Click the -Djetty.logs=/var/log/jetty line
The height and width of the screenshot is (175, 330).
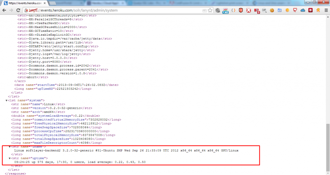pyautogui.click(x=54, y=54)
